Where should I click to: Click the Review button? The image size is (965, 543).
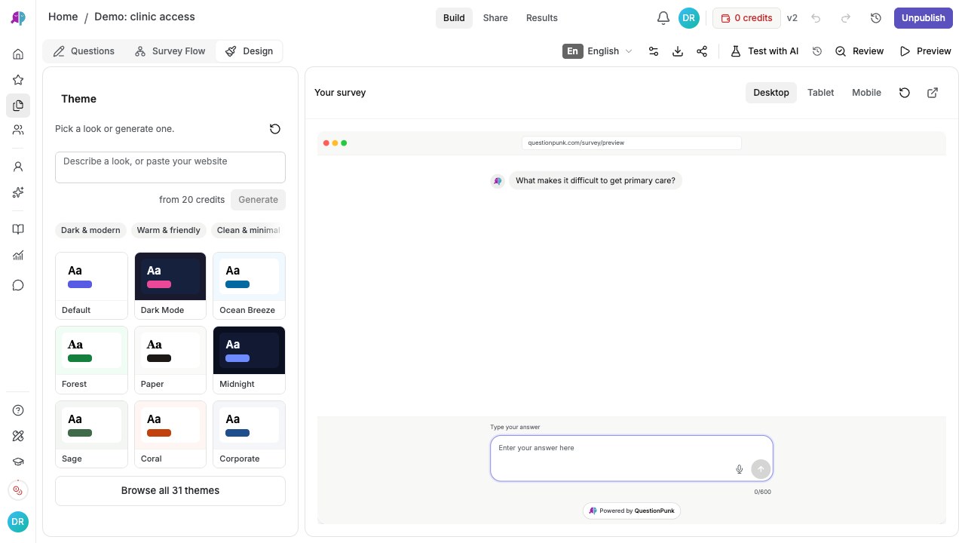click(859, 51)
